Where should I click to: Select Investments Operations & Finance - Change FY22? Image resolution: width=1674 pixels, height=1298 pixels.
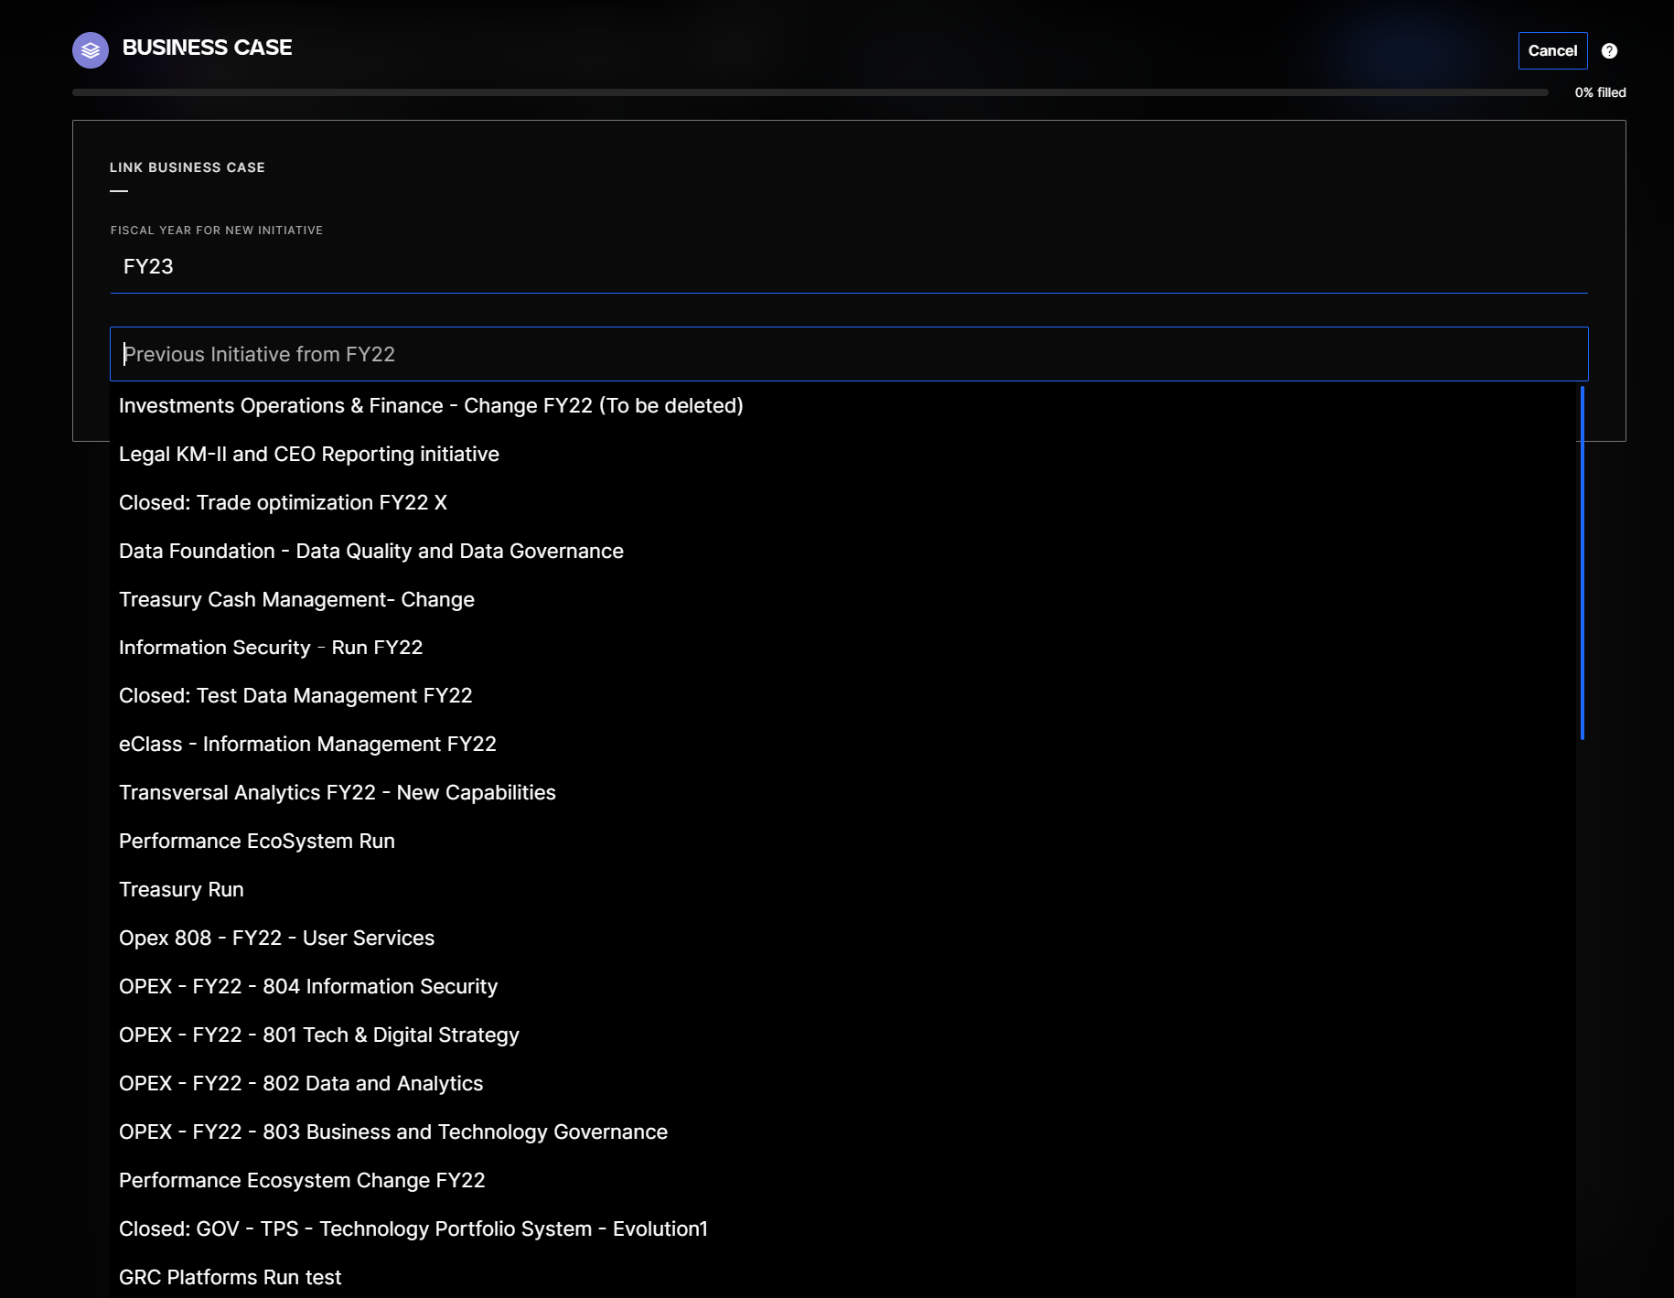tap(431, 406)
